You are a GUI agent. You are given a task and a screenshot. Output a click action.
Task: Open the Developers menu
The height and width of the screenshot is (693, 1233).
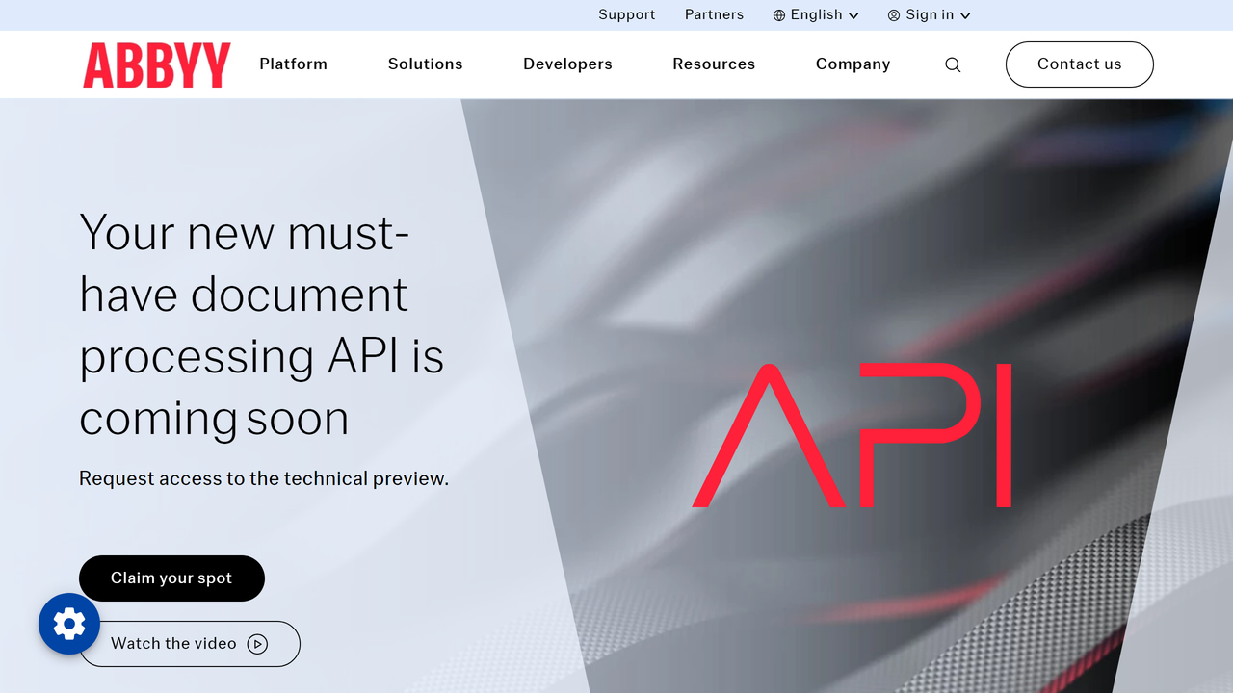coord(567,64)
